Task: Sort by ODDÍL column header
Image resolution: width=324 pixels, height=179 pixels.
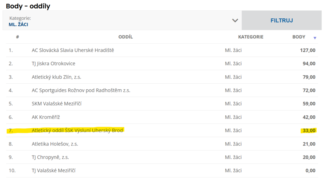Action: pos(125,37)
